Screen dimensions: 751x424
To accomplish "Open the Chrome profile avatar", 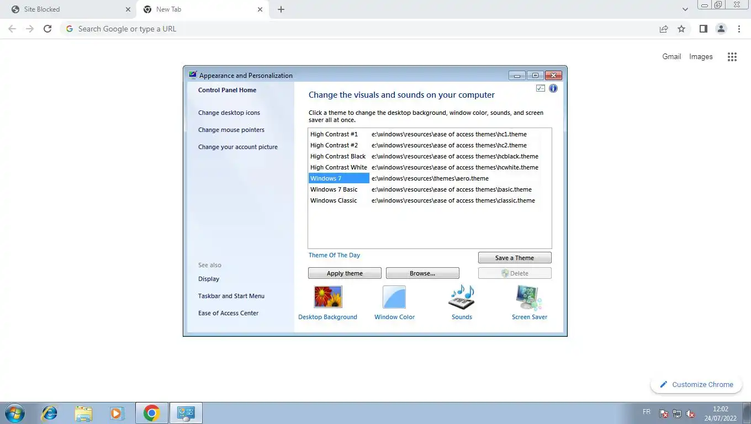I will tap(721, 29).
